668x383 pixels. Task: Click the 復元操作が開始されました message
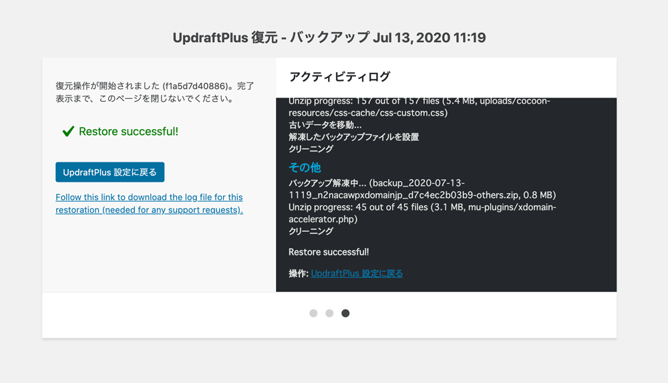(155, 92)
